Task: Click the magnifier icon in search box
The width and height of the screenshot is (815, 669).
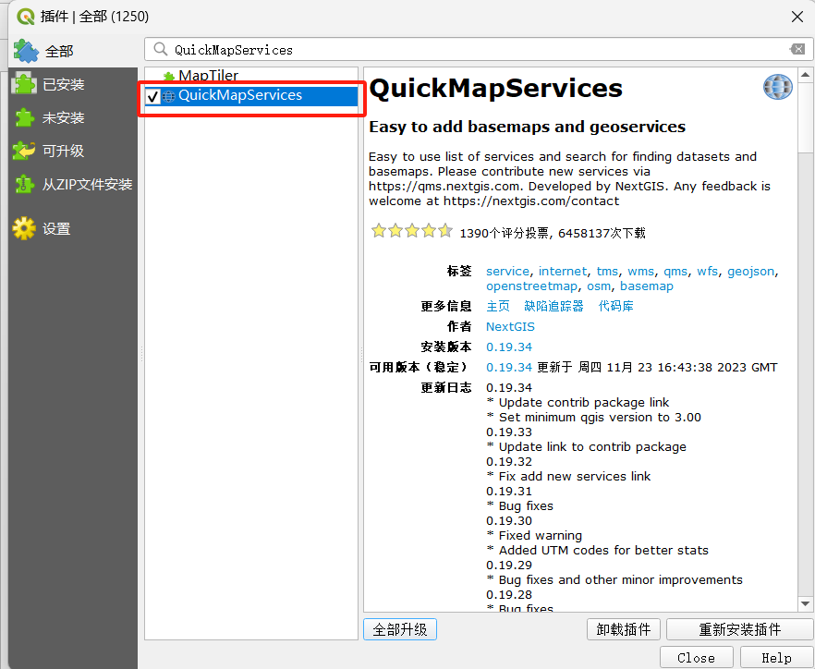Action: coord(161,49)
